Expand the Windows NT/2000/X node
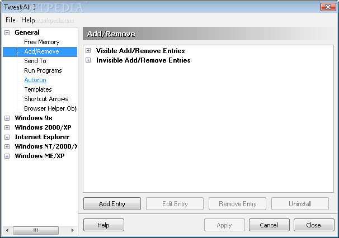This screenshot has width=339, height=238. [x=7, y=146]
